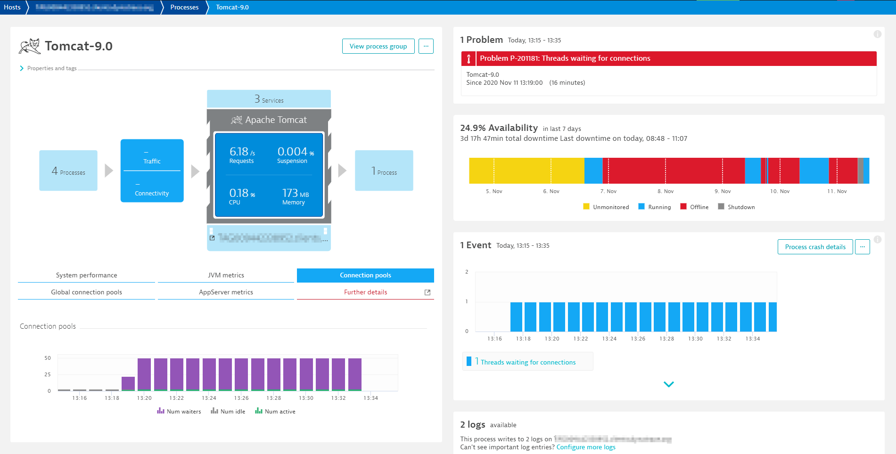Toggle Running legend in availability chart

tap(655, 207)
